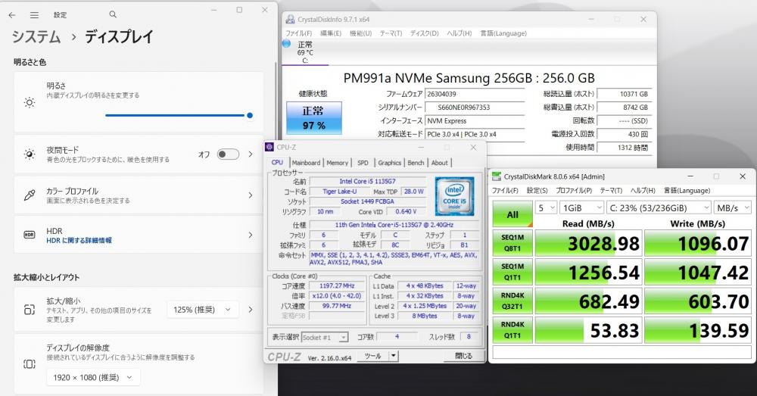Open scale custom settings chevron
The width and height of the screenshot is (757, 396).
(x=250, y=310)
